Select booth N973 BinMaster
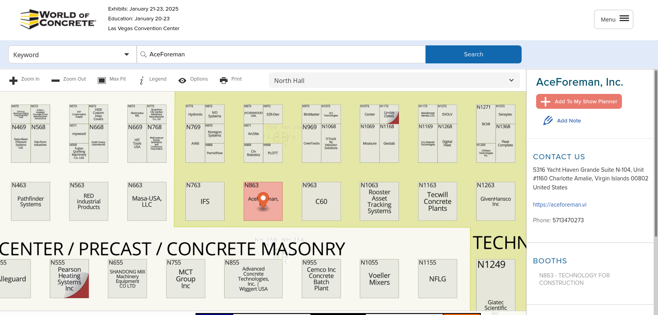 pos(312,114)
